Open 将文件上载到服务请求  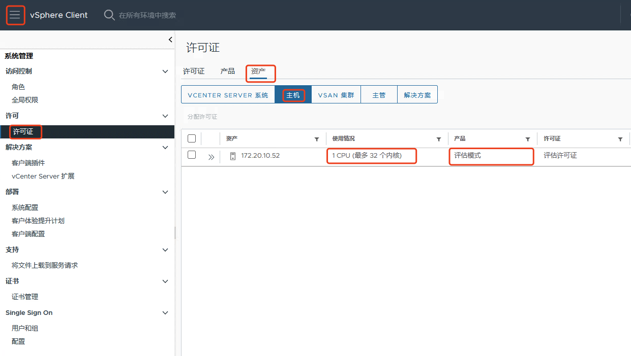(x=45, y=266)
